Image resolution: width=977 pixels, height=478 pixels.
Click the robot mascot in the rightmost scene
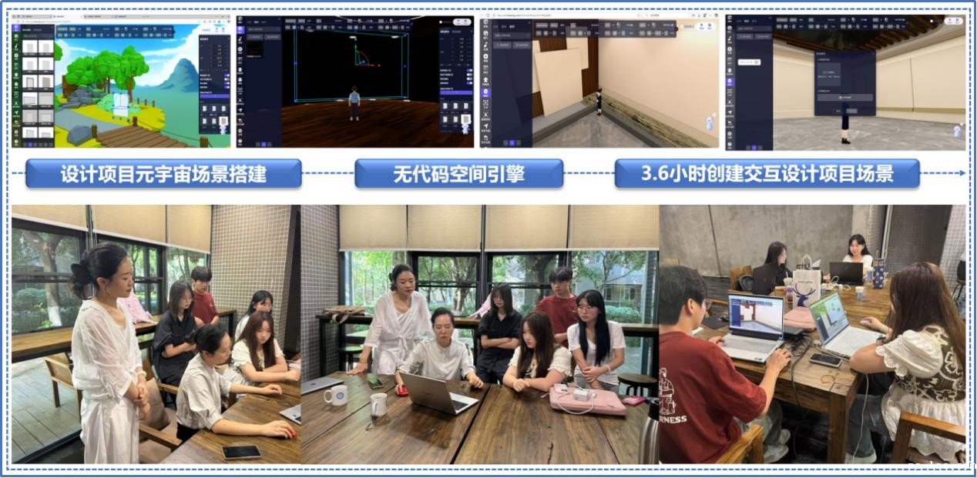(956, 129)
